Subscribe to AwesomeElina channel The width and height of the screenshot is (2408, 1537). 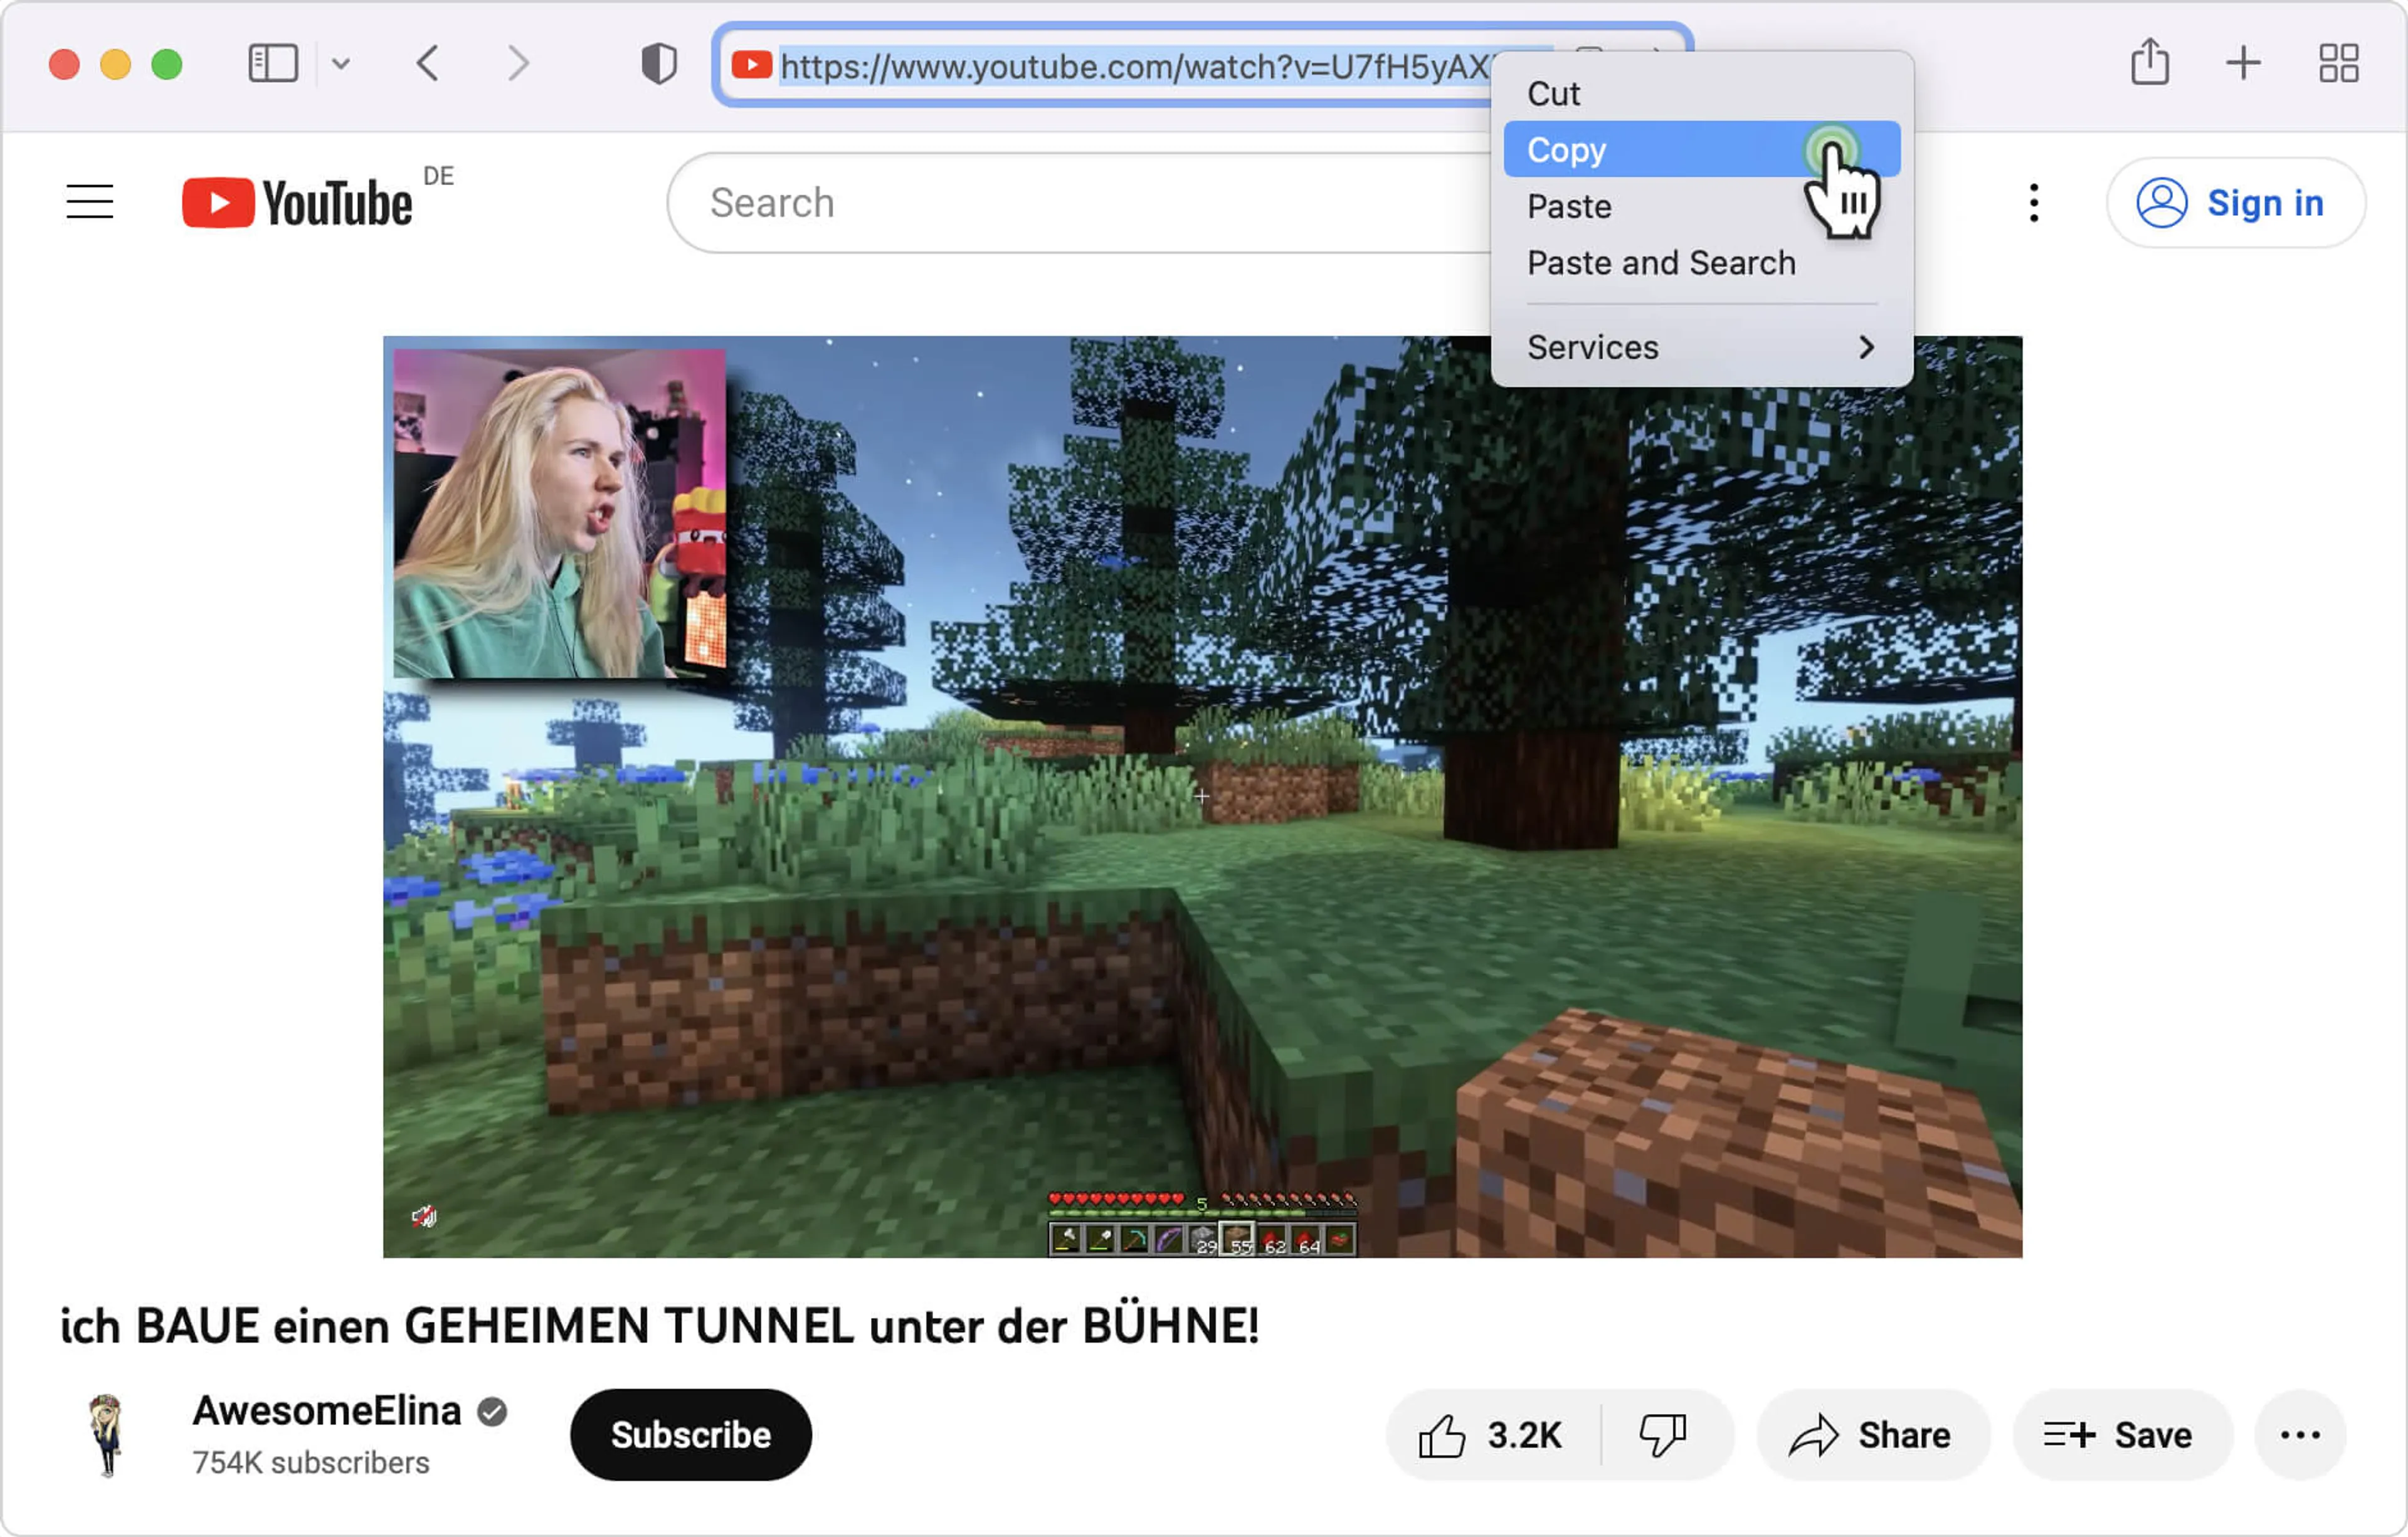click(x=690, y=1435)
